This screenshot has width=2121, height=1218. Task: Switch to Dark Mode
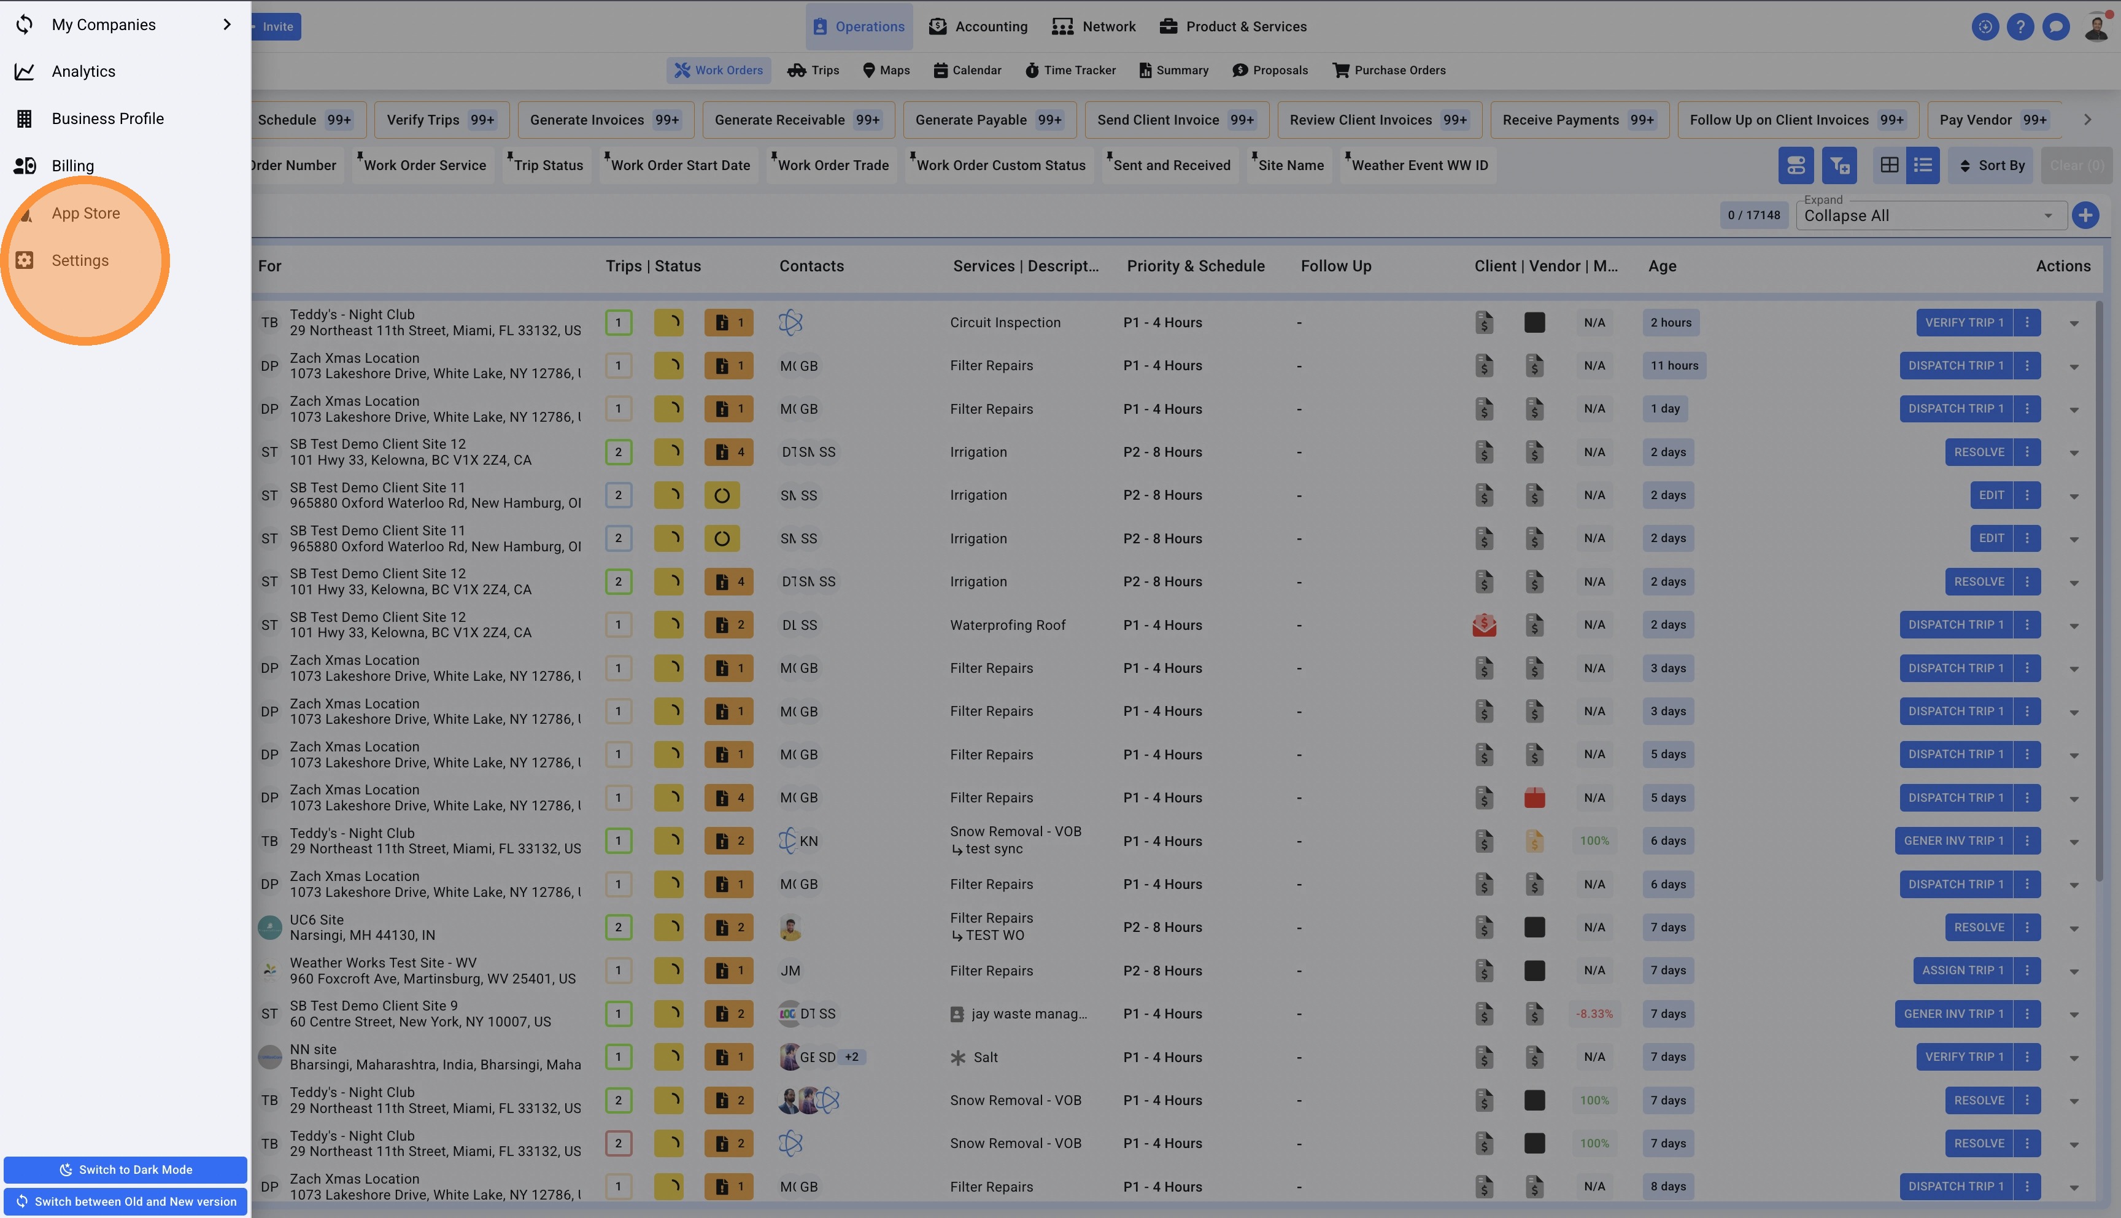tap(125, 1170)
